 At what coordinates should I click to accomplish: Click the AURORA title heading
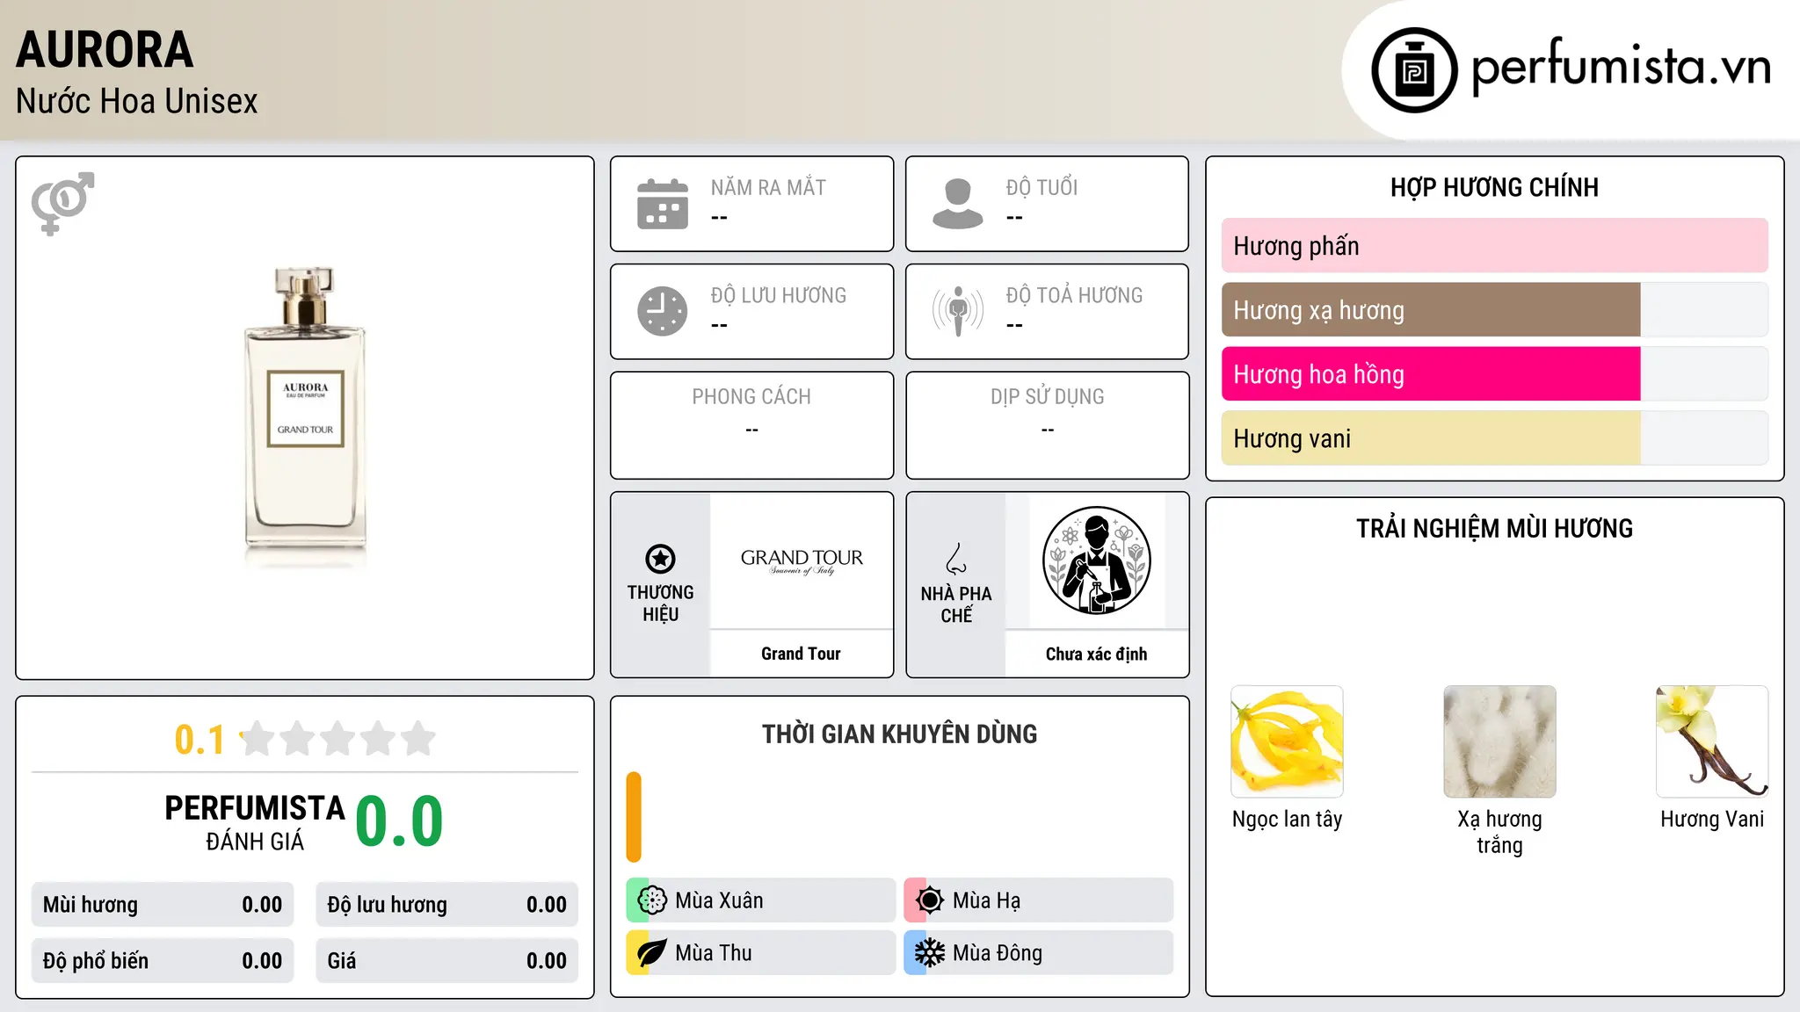click(x=105, y=50)
